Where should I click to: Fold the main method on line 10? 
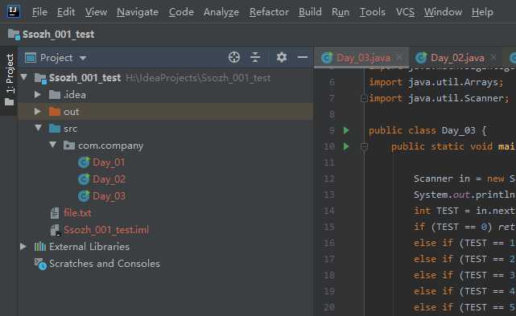coord(364,146)
